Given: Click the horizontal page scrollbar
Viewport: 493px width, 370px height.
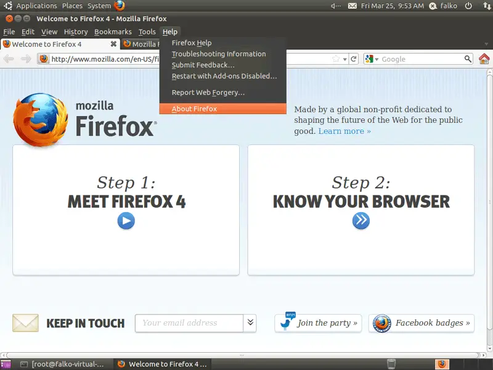Looking at the screenshot, I should [242, 355].
